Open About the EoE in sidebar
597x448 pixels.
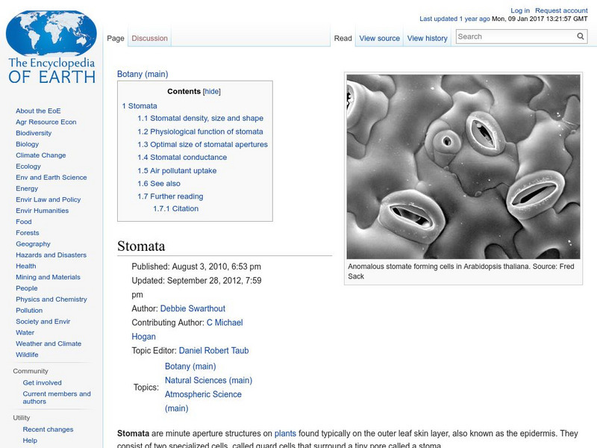click(38, 111)
